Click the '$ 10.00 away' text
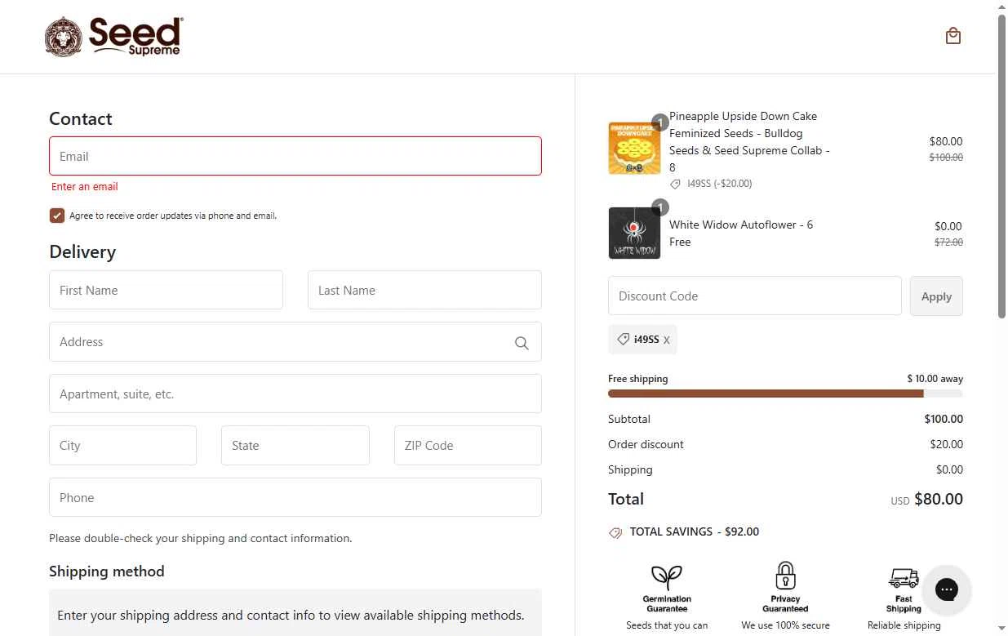Image resolution: width=1008 pixels, height=636 pixels. point(935,379)
